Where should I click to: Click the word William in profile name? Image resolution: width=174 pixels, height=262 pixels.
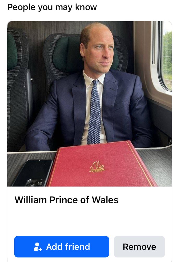pos(31,200)
